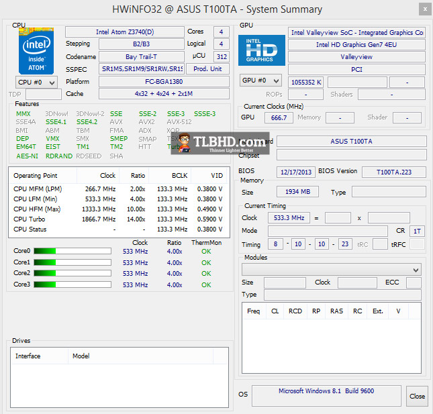The width and height of the screenshot is (433, 414).
Task: Click the Core1 usage bar
Action: pos(73,262)
